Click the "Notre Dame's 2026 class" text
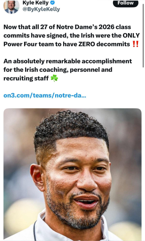Viewport: 145px width, 241px height. [94, 27]
